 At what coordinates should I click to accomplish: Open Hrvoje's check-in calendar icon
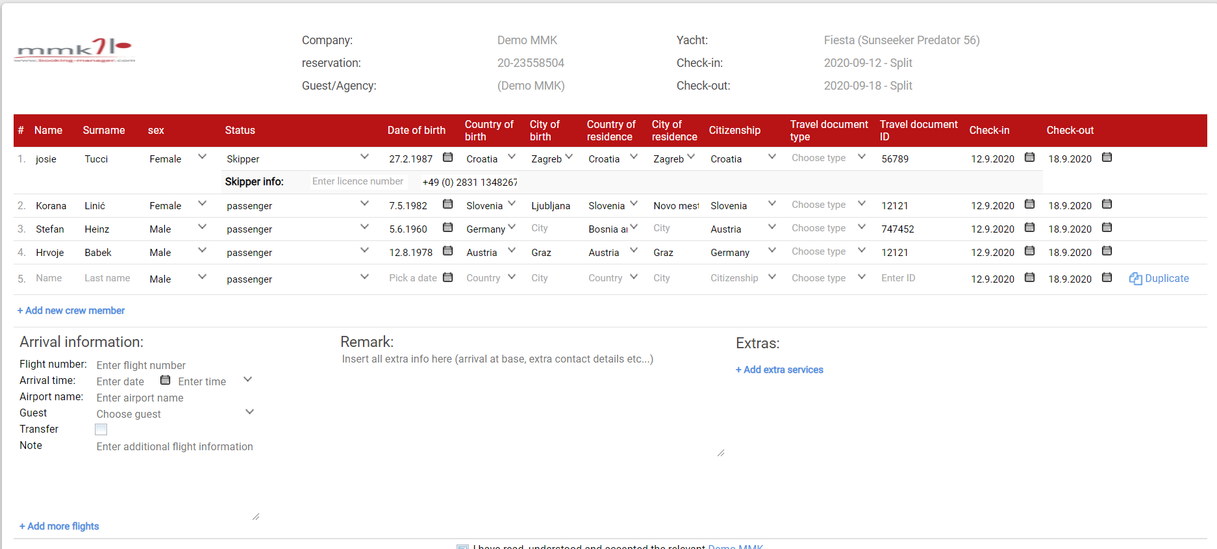click(x=1029, y=251)
